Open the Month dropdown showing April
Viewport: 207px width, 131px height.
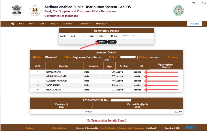[x=76, y=36]
